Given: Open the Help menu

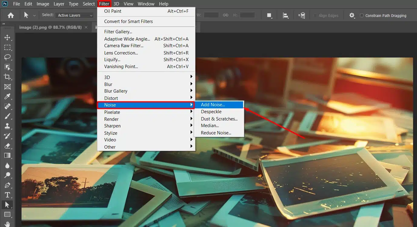Looking at the screenshot, I should pyautogui.click(x=164, y=4).
